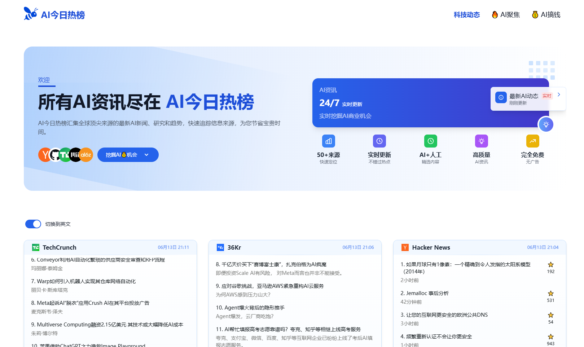Click the 所有AI资讯尽在 headline
This screenshot has height=347, width=584.
[99, 102]
